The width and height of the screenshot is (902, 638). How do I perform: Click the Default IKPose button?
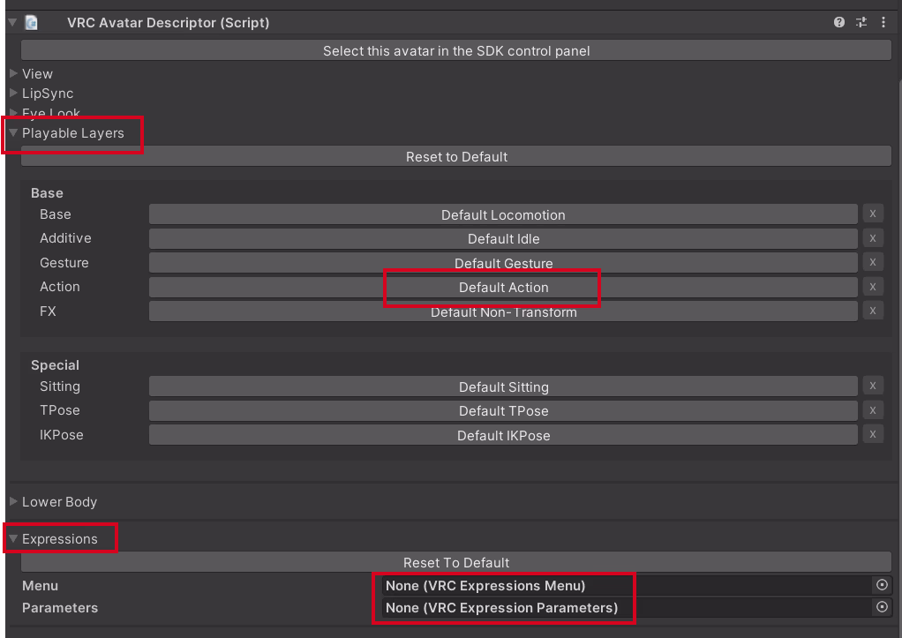coord(503,435)
